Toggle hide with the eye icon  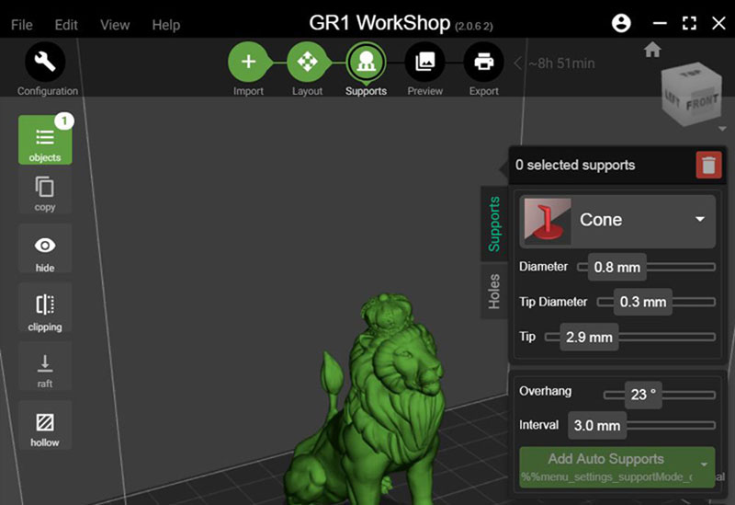coord(45,246)
